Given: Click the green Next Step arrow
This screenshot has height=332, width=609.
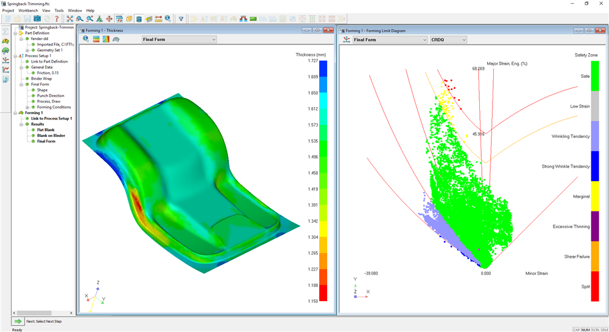Looking at the screenshot, I should (x=18, y=321).
